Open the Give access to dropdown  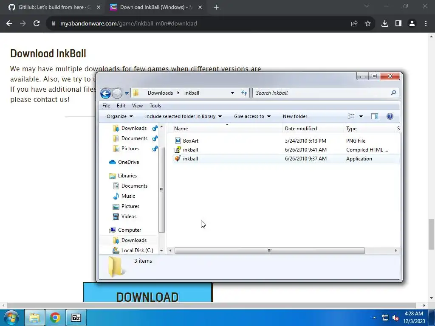pyautogui.click(x=252, y=116)
